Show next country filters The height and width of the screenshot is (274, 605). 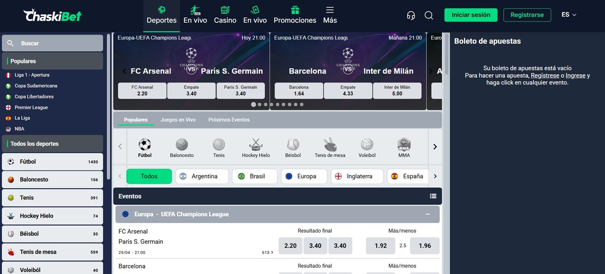point(435,176)
